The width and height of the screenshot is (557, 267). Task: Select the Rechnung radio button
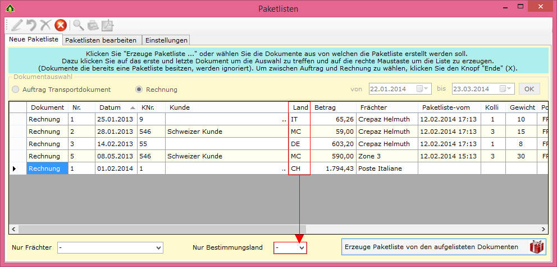click(140, 90)
